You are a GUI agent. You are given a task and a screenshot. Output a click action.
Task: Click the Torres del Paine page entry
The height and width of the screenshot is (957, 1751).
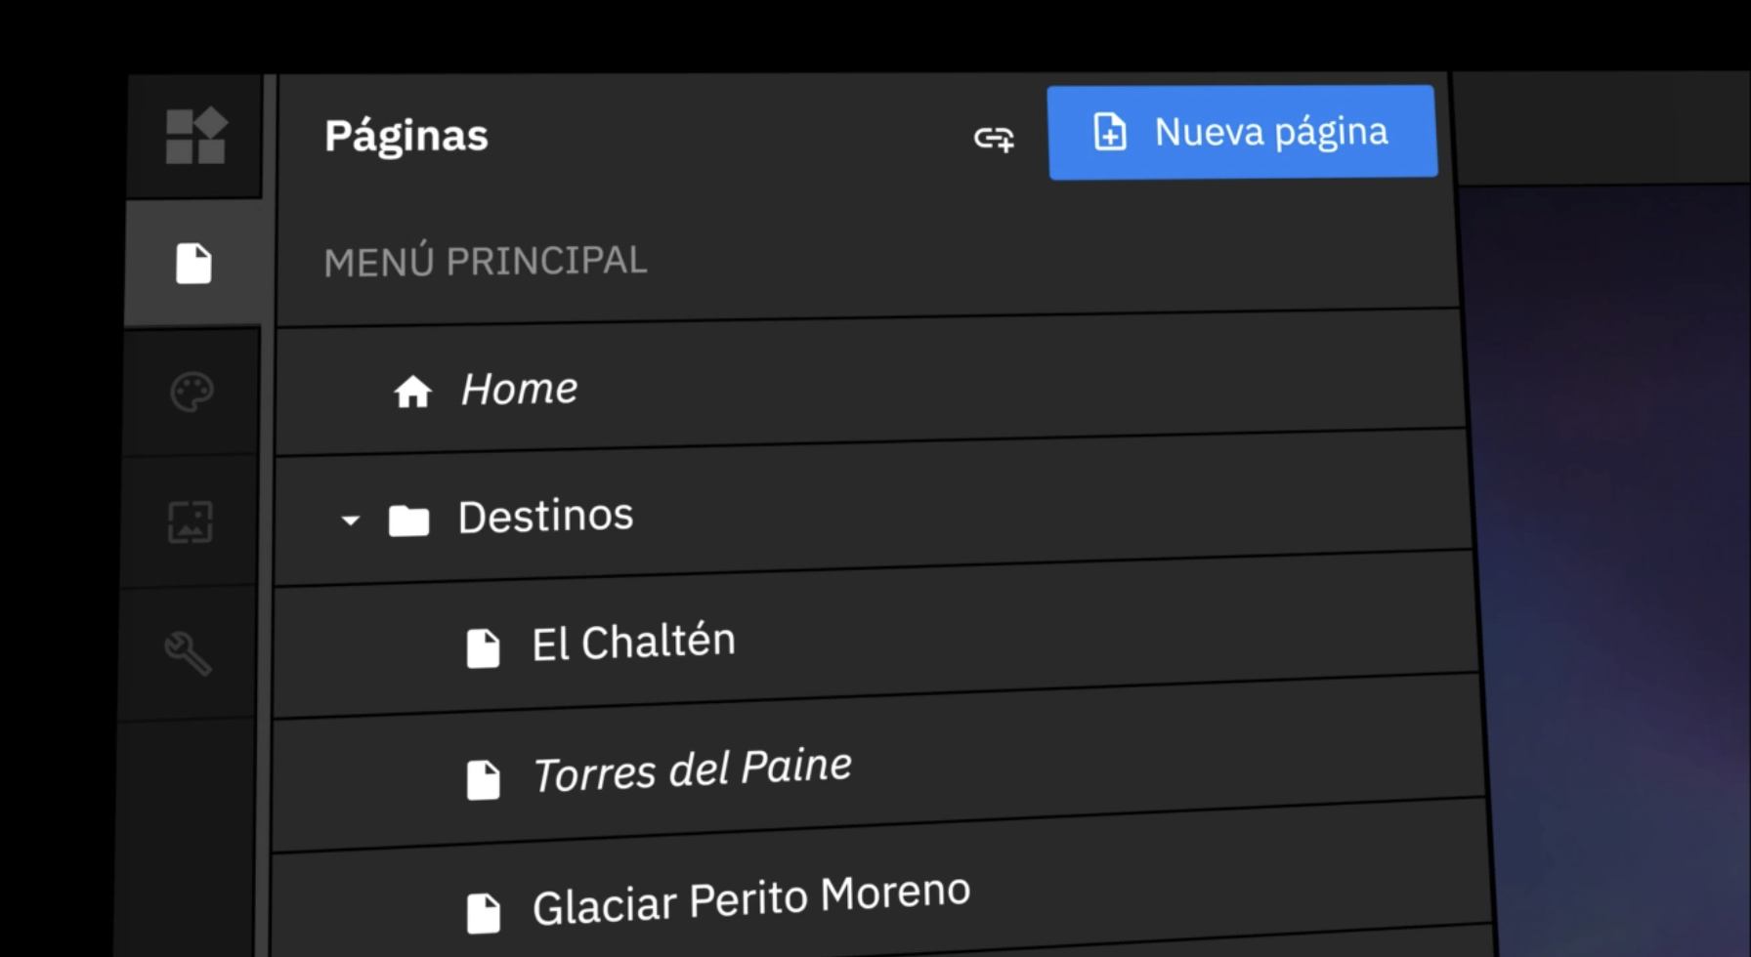691,770
